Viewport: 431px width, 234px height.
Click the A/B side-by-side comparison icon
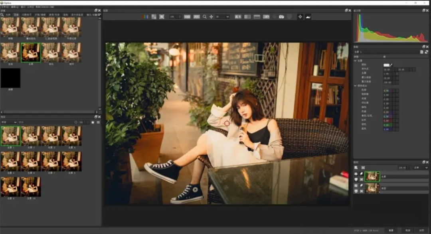238,17
